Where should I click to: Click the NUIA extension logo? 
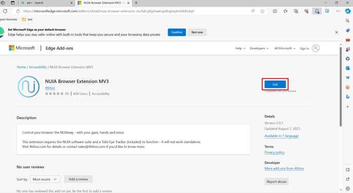point(29,87)
